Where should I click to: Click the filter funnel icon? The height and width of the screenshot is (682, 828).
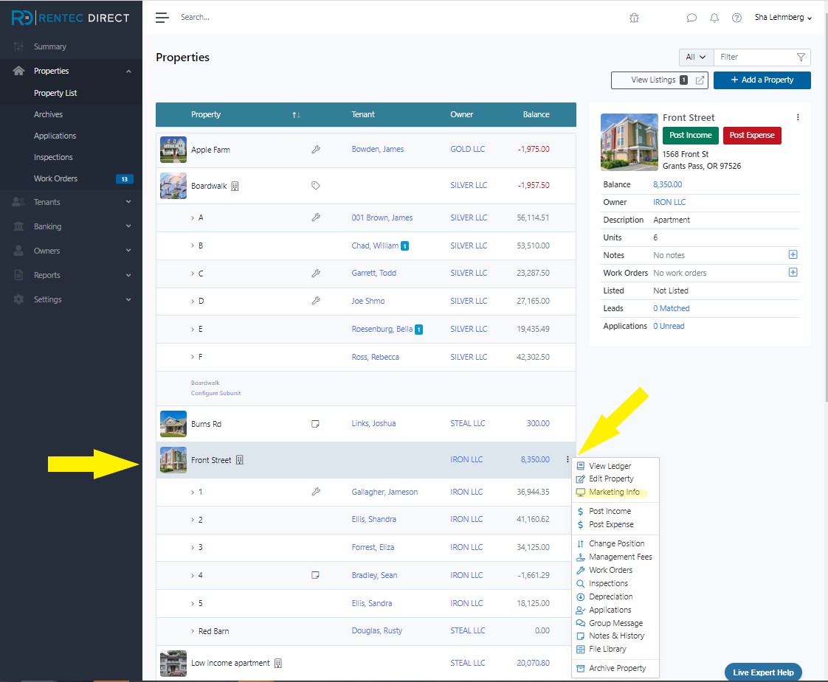[x=801, y=57]
